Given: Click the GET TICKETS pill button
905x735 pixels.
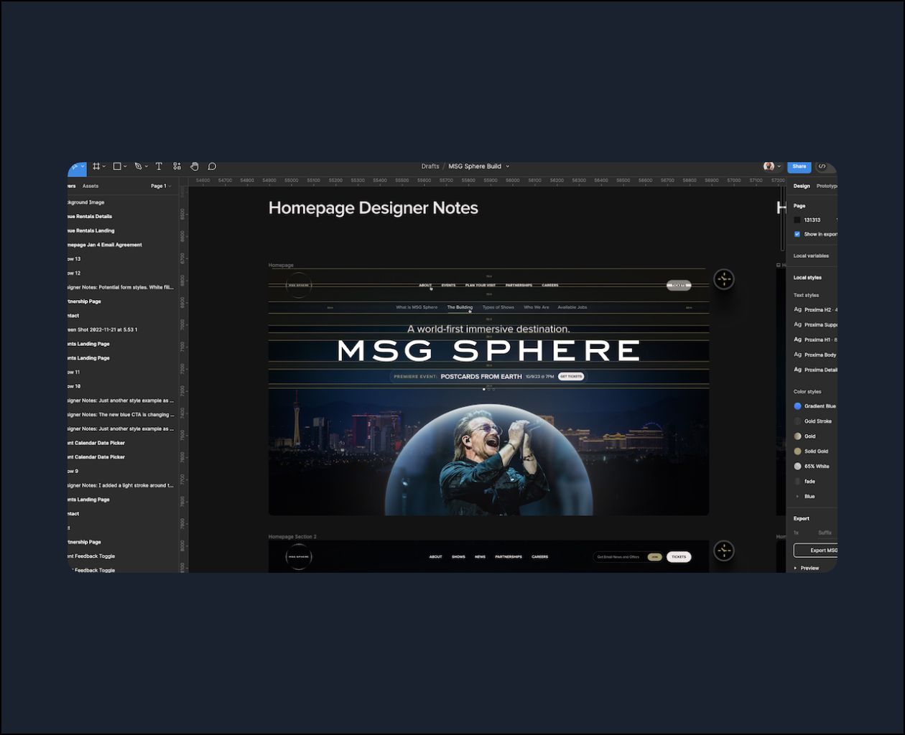Looking at the screenshot, I should click(571, 376).
